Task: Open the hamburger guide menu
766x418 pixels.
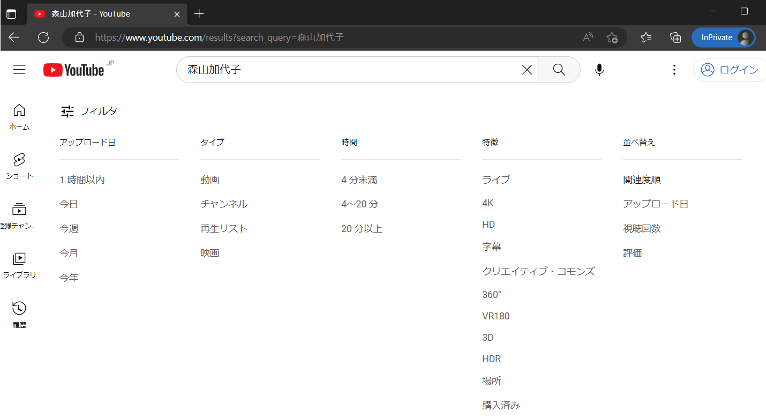Action: (x=19, y=70)
